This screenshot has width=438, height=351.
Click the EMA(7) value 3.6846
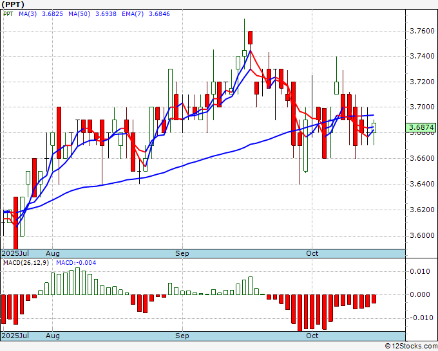159,14
